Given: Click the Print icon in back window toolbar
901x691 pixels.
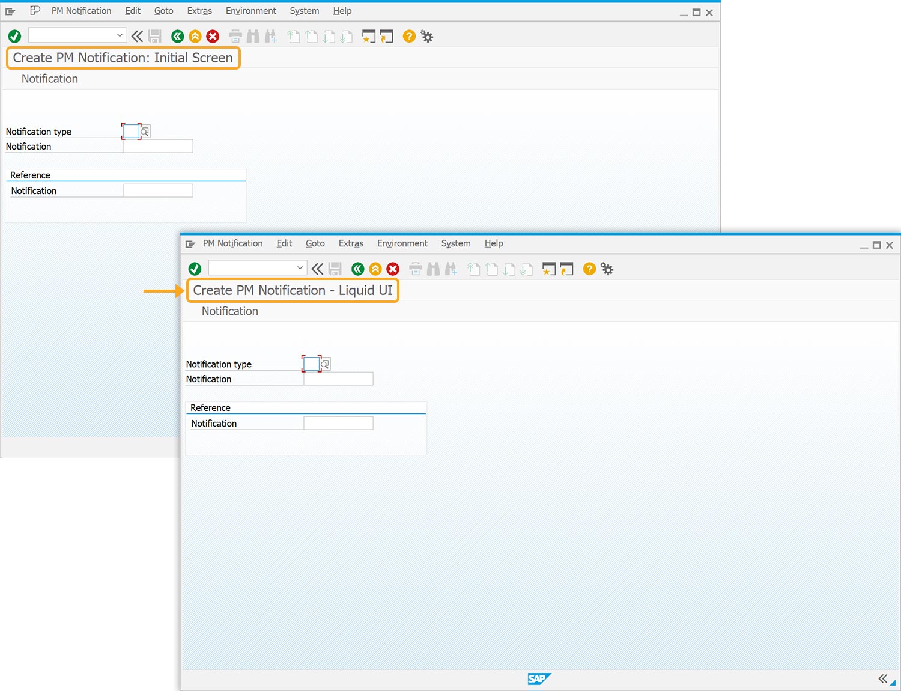Looking at the screenshot, I should point(235,37).
